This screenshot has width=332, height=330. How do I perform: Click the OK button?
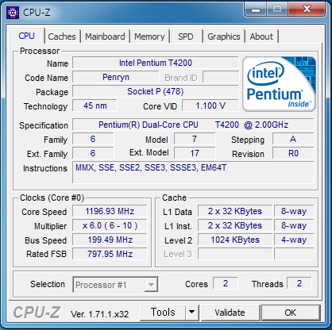click(x=291, y=313)
